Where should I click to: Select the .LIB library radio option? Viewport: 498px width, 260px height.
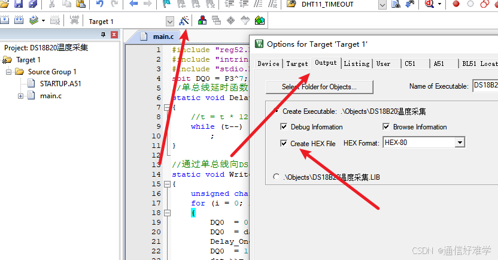(276, 177)
